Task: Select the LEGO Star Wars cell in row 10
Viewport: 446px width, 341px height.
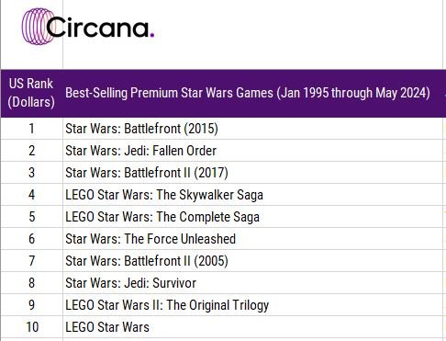Action: 252,327
